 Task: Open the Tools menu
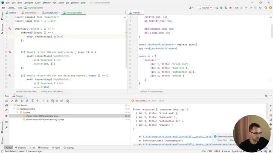point(61,3)
